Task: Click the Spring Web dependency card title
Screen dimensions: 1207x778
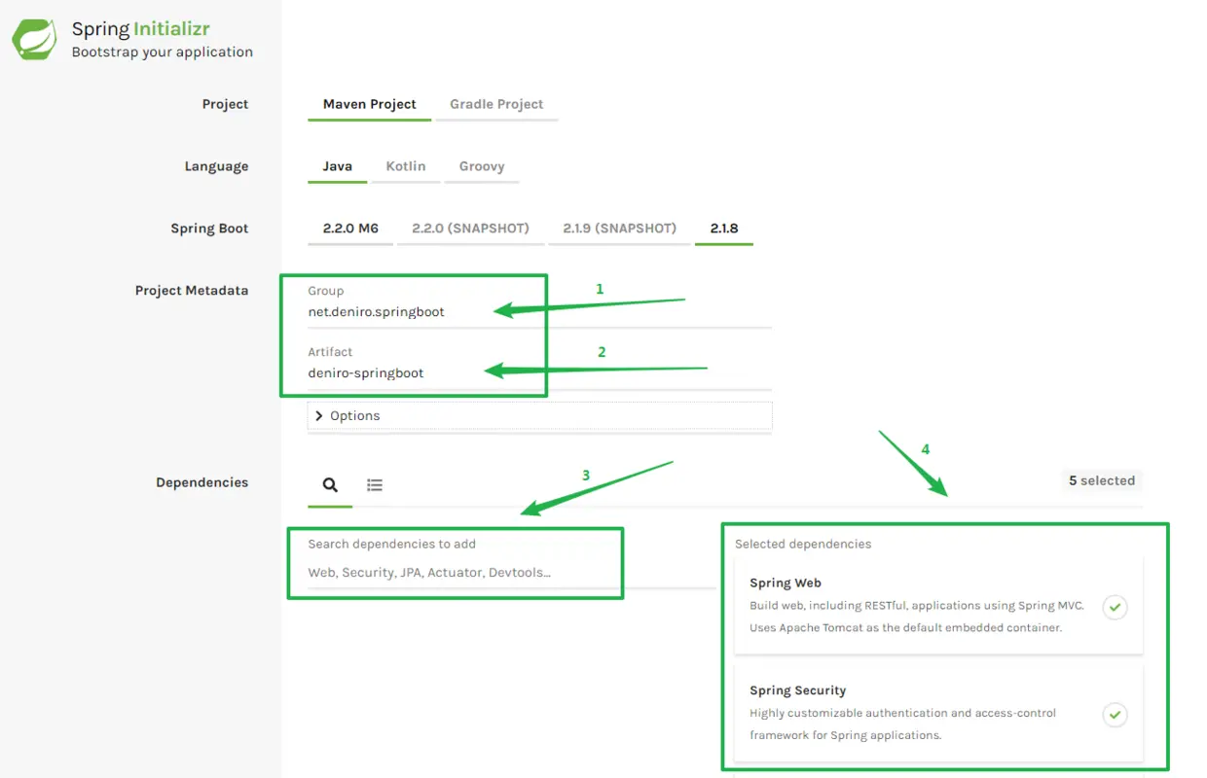Action: click(786, 583)
